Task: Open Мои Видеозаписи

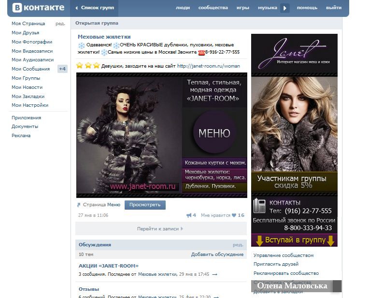Action: click(32, 51)
